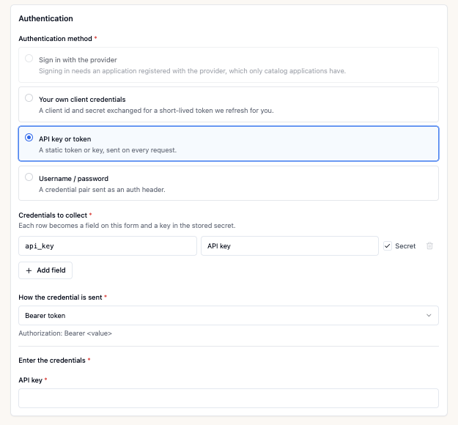The image size is (458, 425).
Task: Click the How the credential is sent label
Action: 60,297
